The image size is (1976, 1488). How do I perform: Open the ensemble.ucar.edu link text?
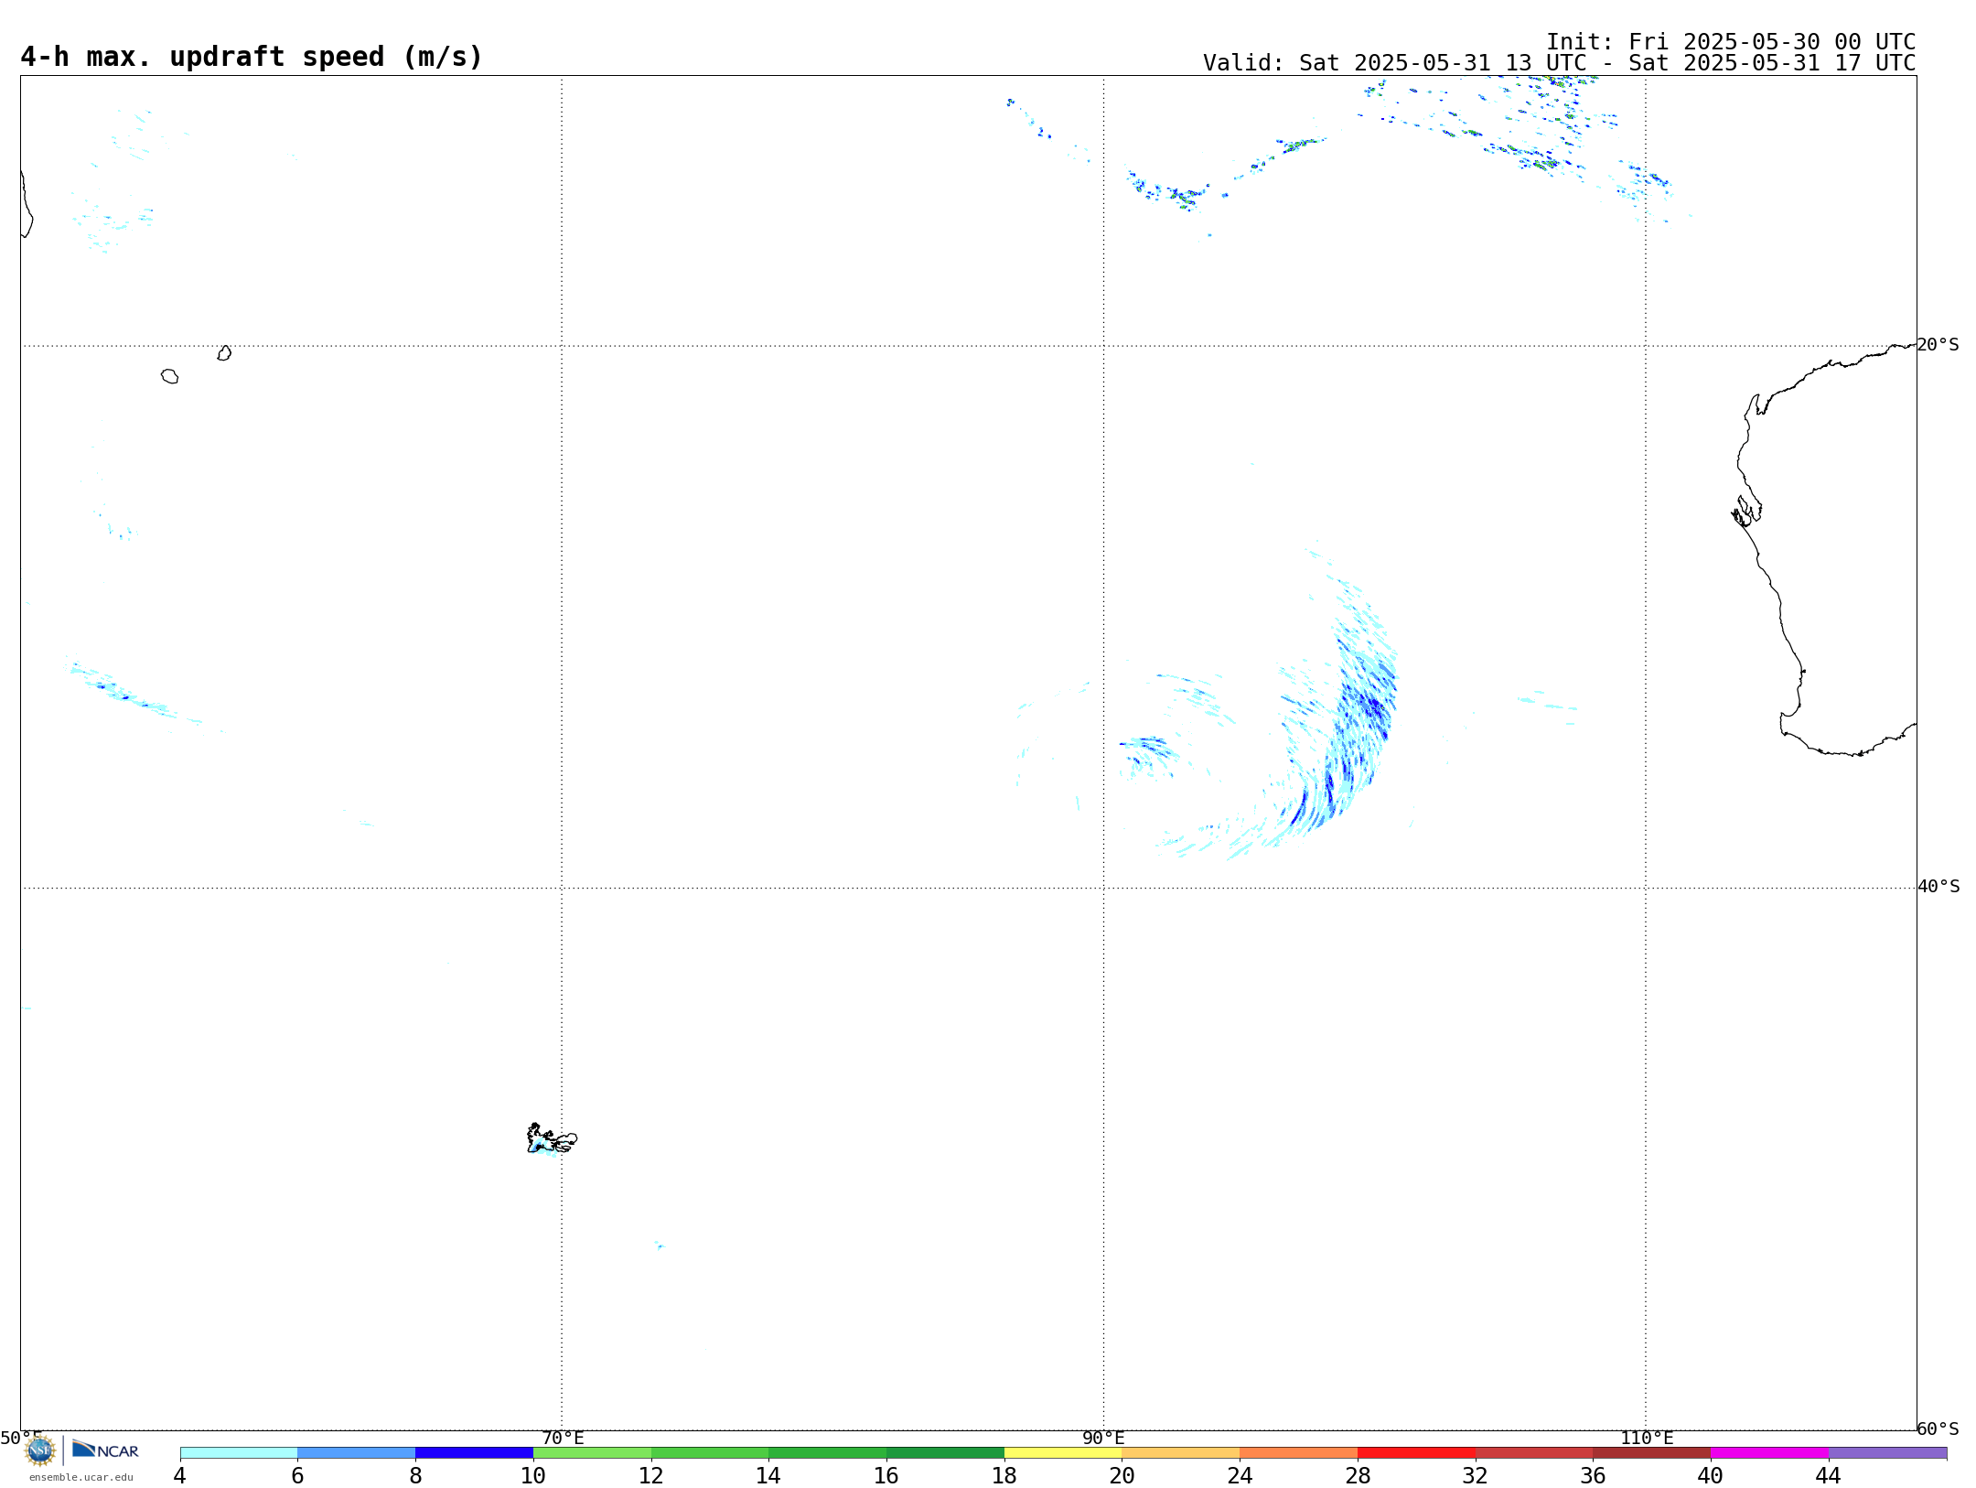click(x=81, y=1477)
